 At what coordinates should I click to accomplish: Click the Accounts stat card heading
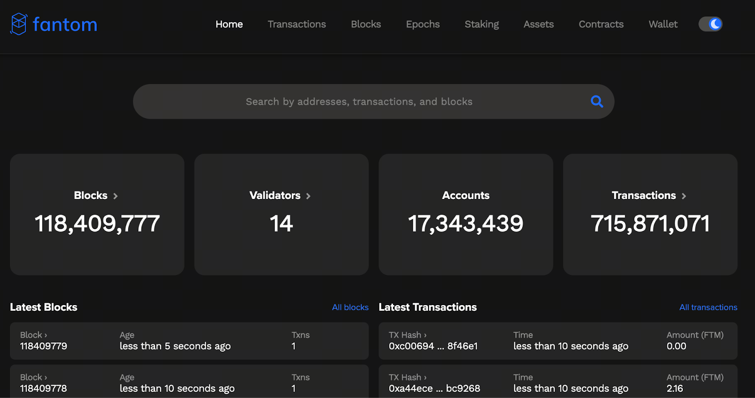(466, 195)
